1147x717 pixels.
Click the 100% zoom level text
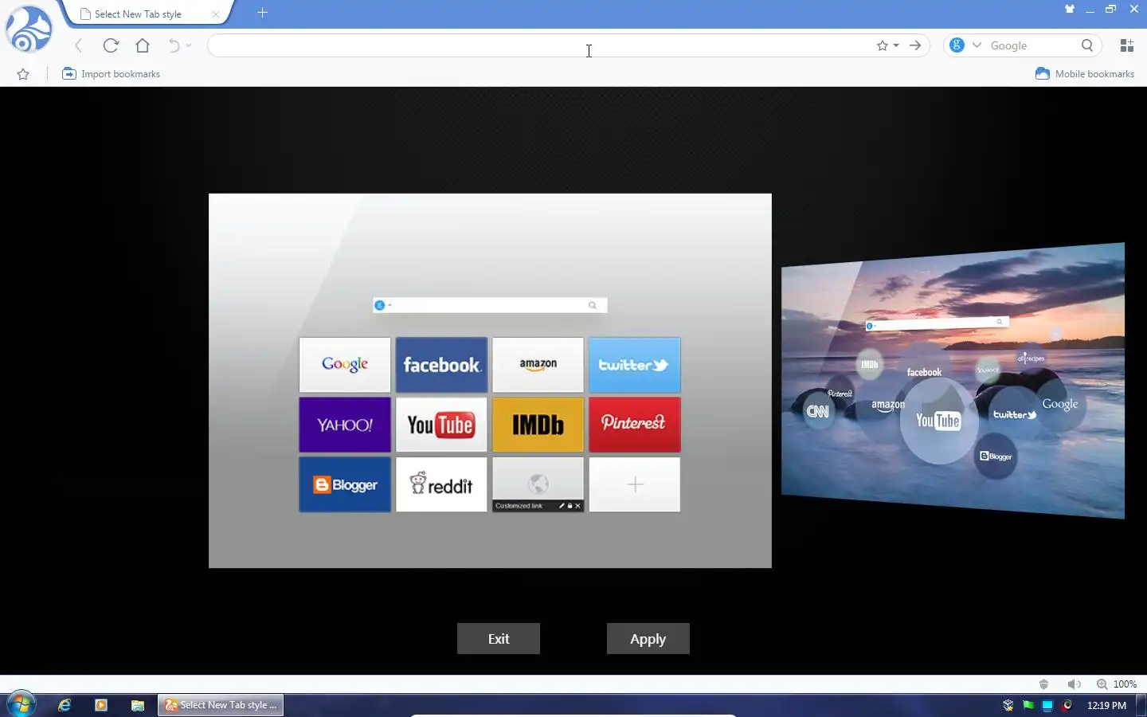[x=1125, y=684]
